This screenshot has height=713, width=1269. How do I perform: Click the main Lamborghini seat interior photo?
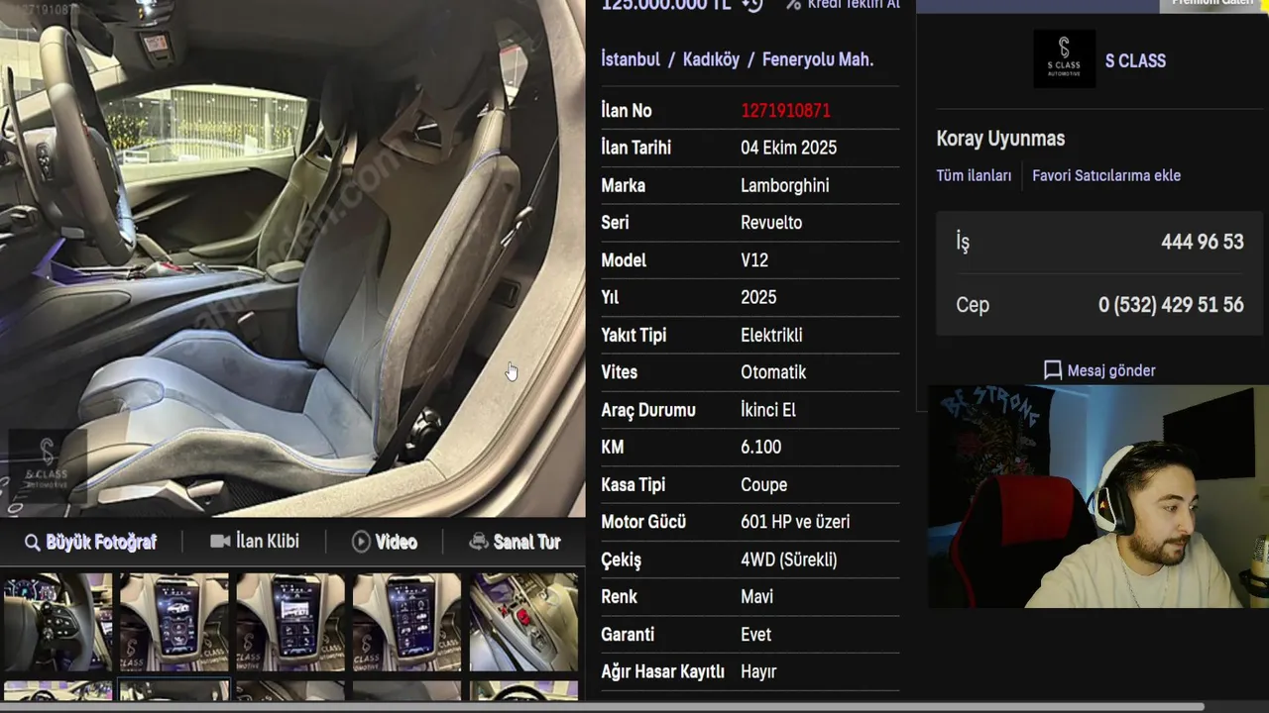[x=292, y=257]
